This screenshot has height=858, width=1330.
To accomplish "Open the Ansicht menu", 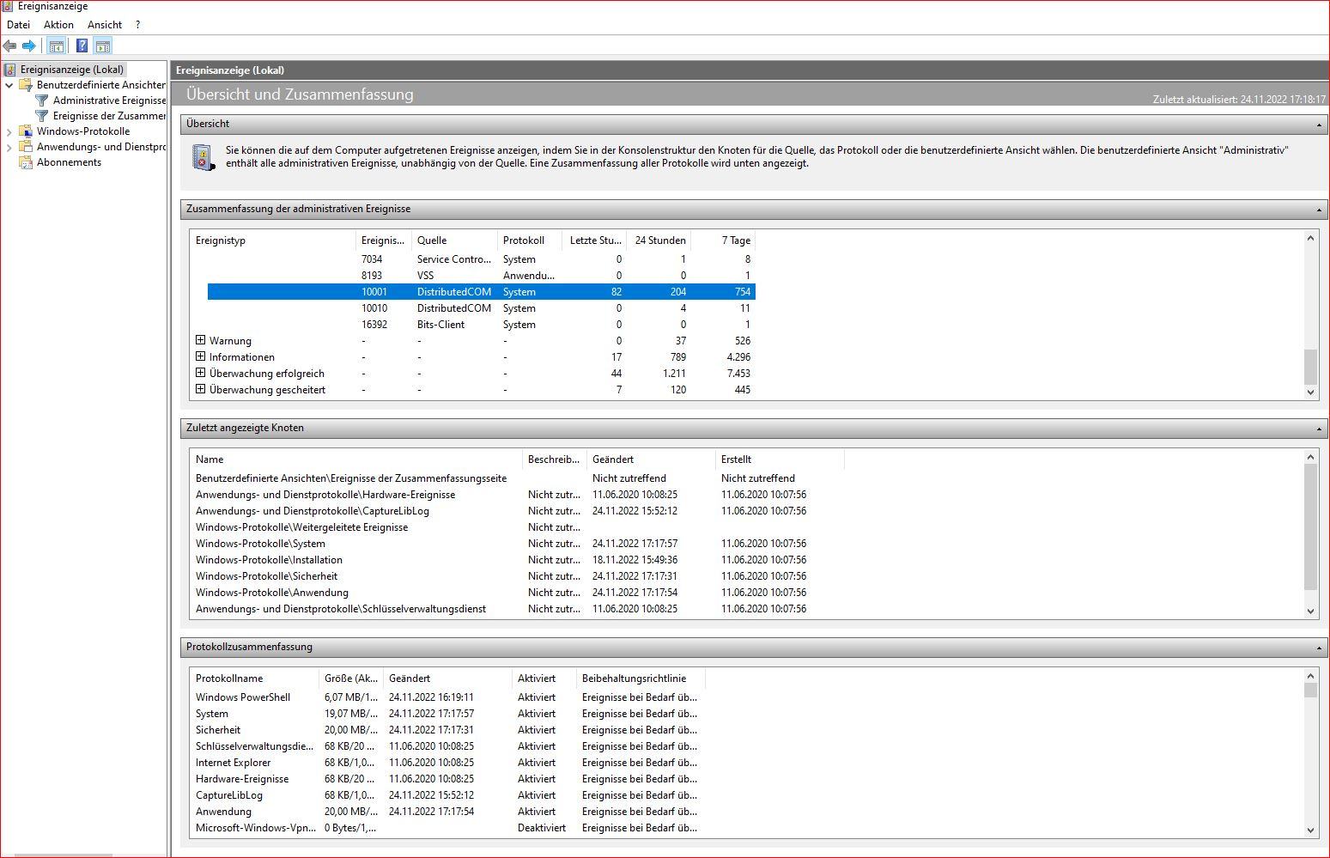I will (x=105, y=25).
